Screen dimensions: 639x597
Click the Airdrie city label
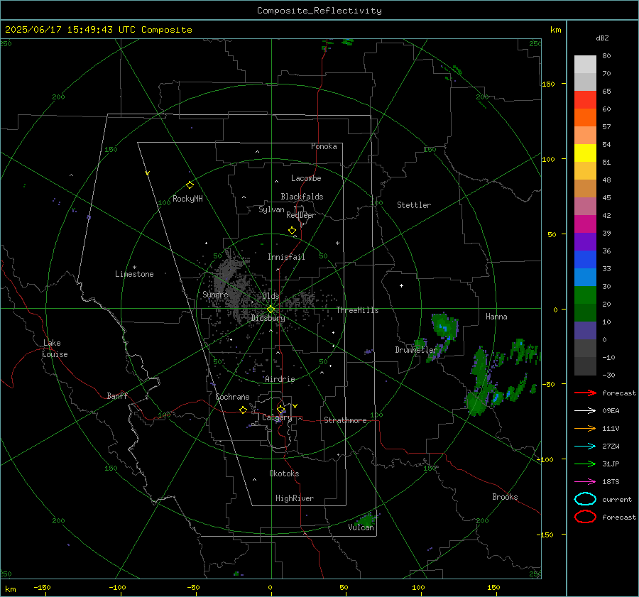[x=280, y=379]
